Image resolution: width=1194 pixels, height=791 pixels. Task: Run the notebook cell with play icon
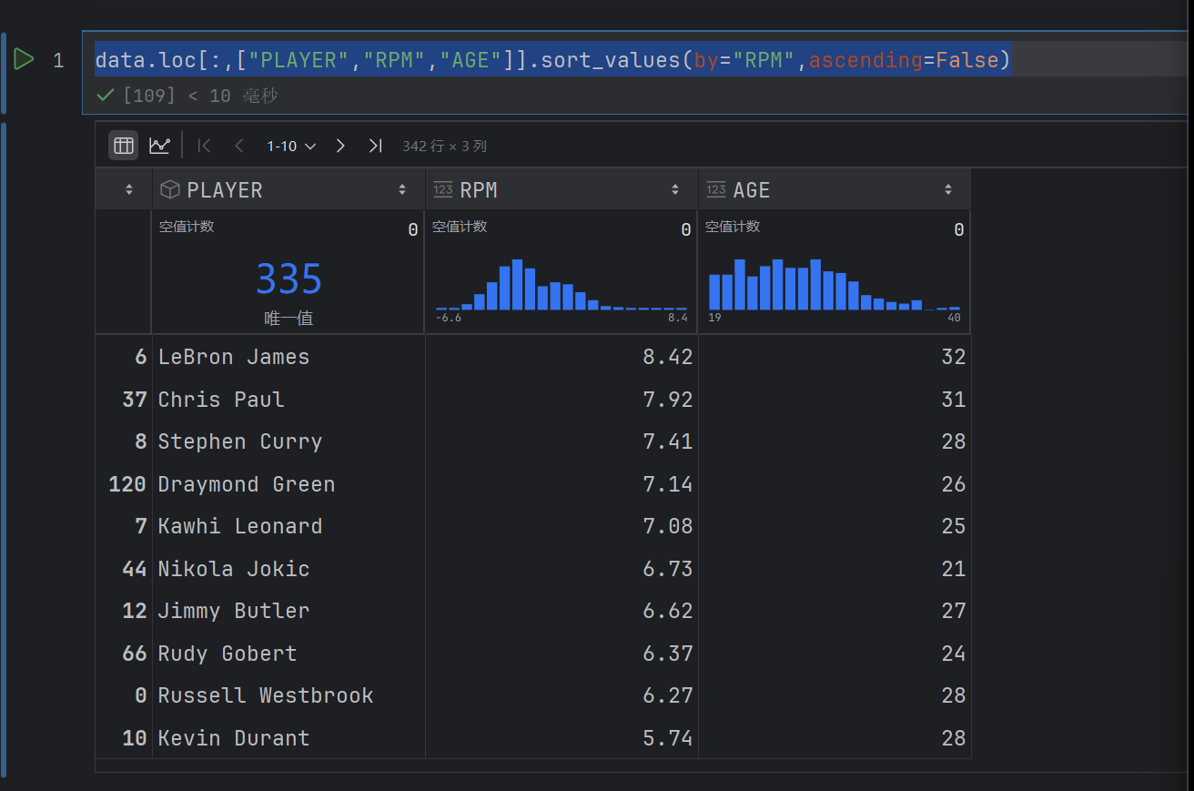pos(24,60)
